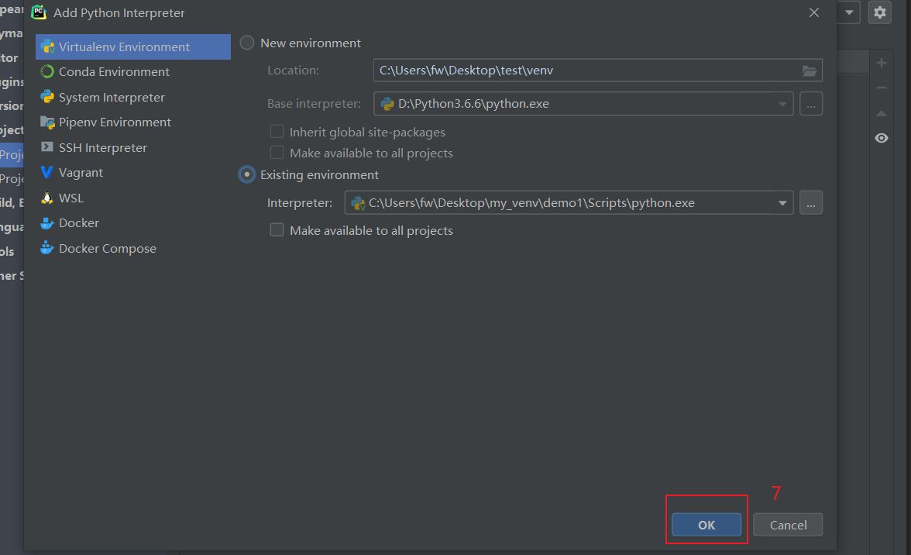Image resolution: width=911 pixels, height=555 pixels.
Task: Select the Existing environment radio button
Action: pyautogui.click(x=247, y=174)
